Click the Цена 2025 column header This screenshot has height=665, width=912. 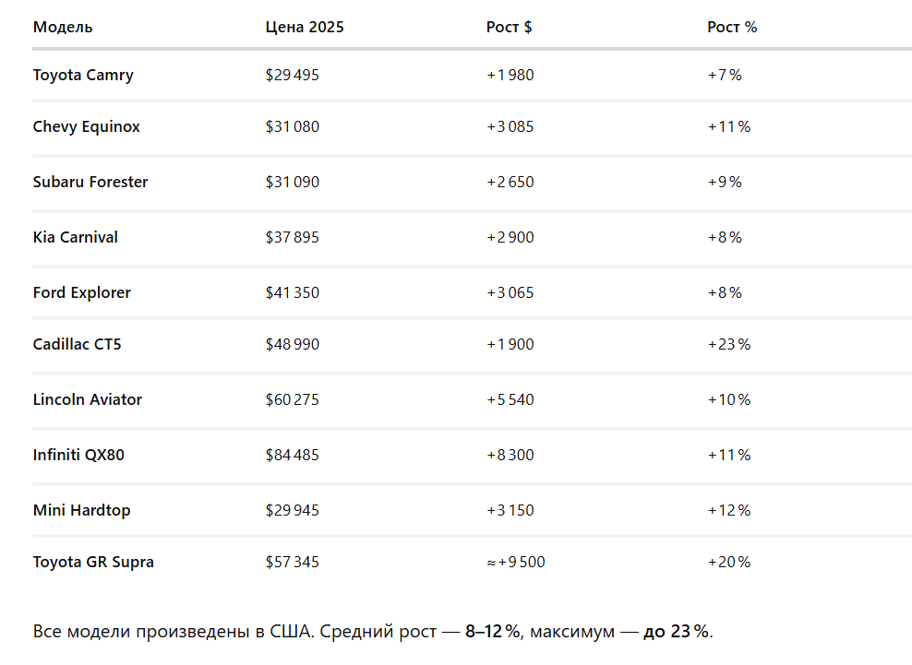305,28
